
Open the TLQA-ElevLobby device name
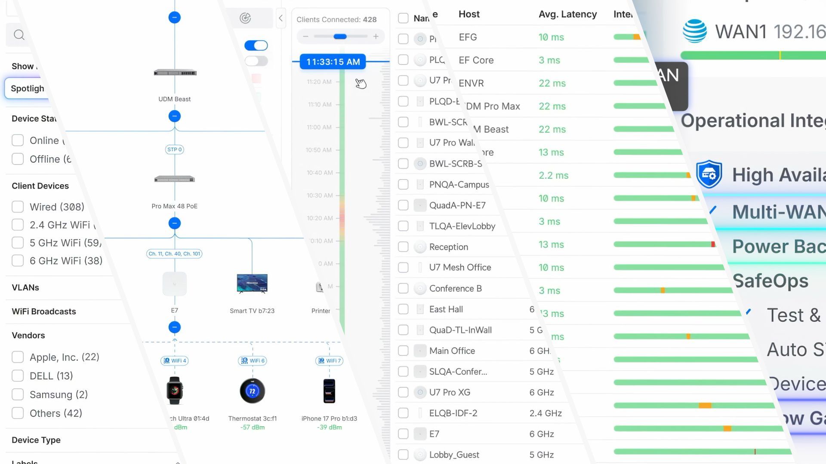coord(462,226)
